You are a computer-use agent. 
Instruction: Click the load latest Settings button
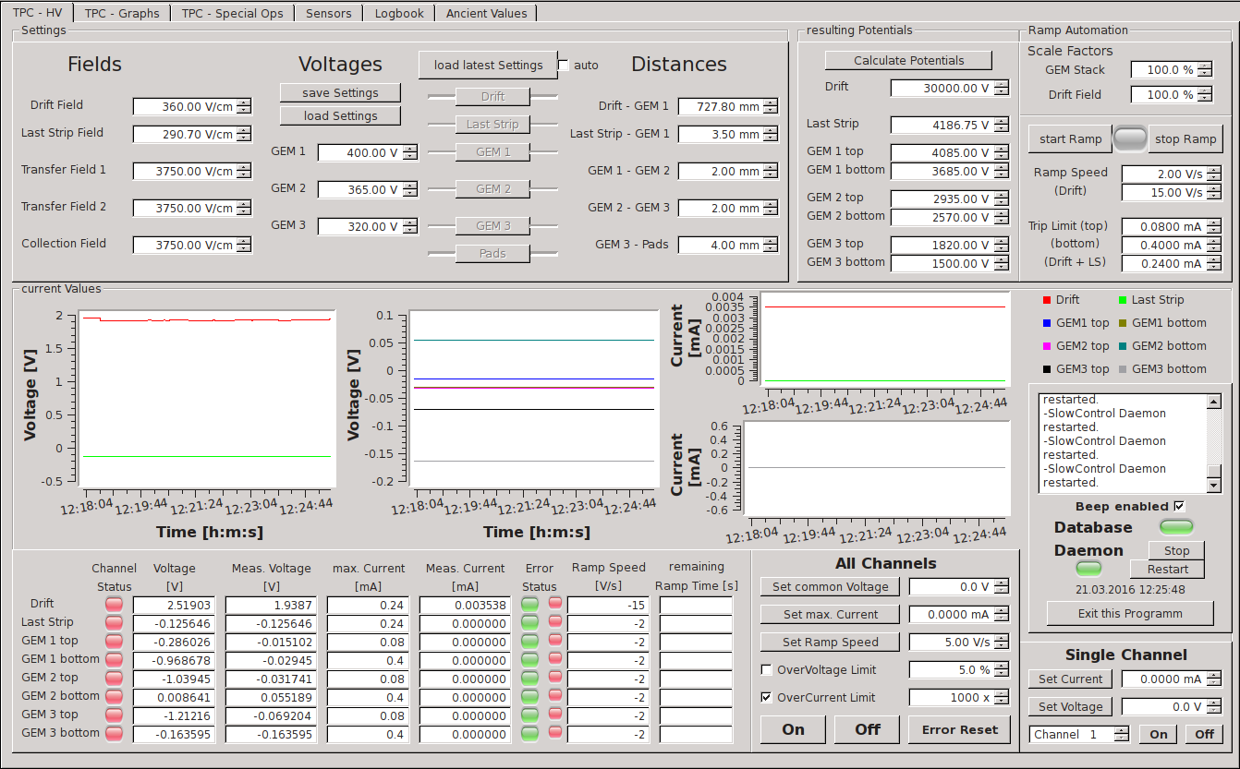(488, 65)
